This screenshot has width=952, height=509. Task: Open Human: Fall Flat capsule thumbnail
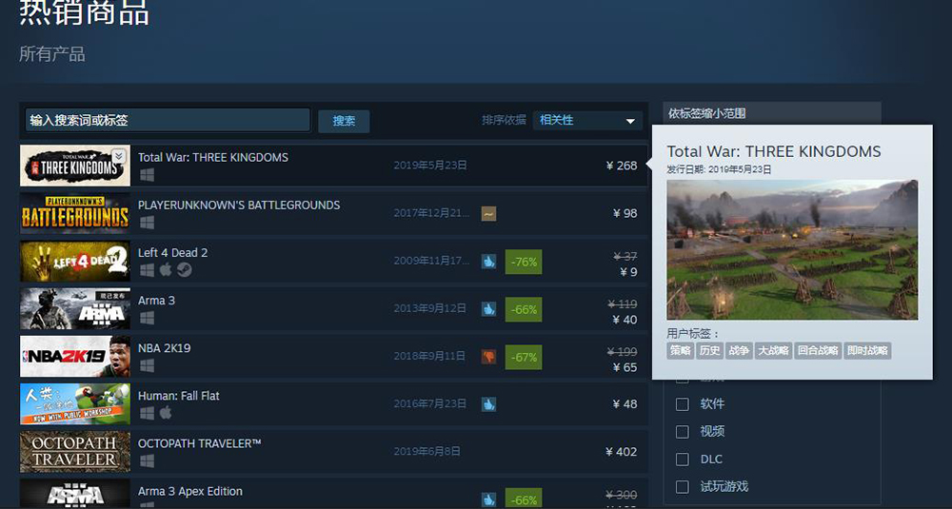[75, 404]
